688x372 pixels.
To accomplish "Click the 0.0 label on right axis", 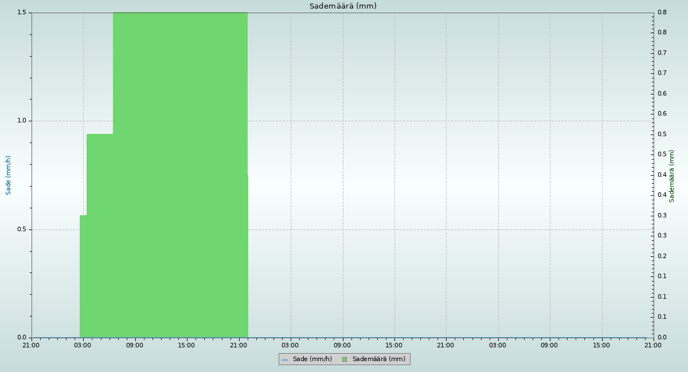I will pos(662,338).
